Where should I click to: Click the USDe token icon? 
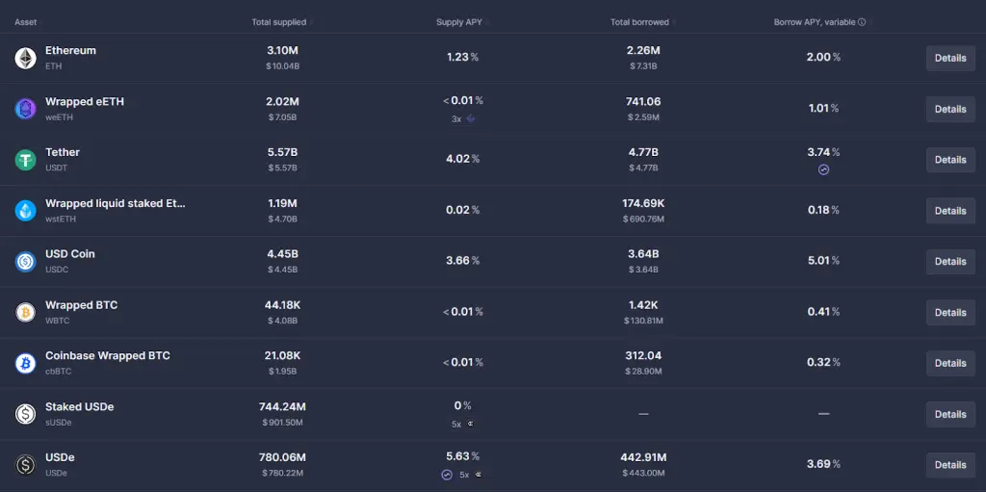[25, 465]
